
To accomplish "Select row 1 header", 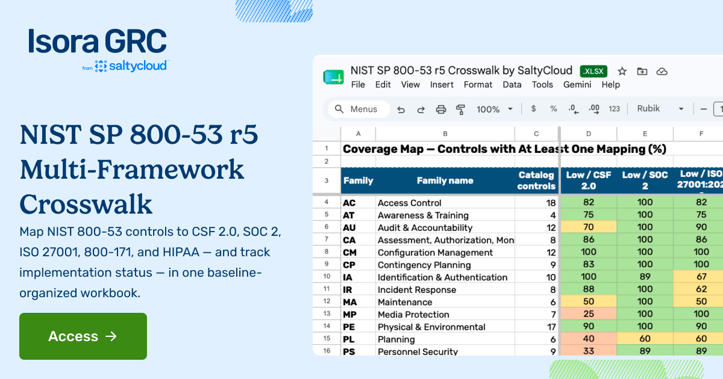I will click(327, 149).
